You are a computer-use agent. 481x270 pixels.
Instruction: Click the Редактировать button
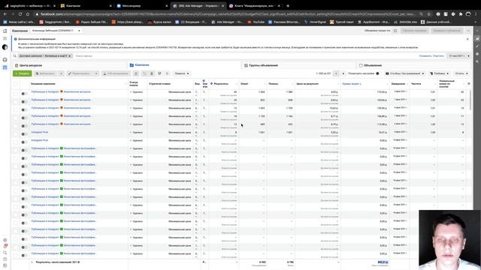pyautogui.click(x=80, y=73)
